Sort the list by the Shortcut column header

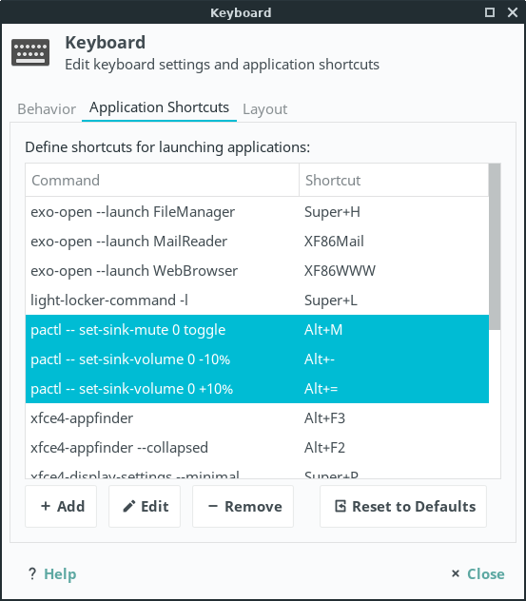[394, 180]
